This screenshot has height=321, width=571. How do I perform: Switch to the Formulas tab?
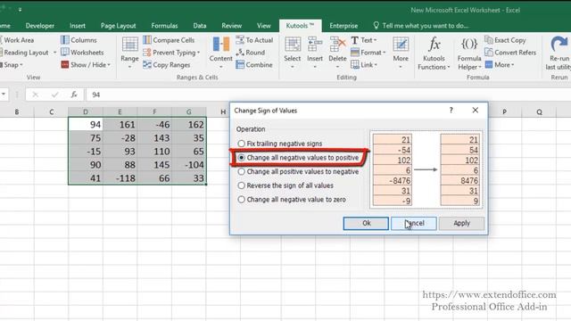tap(164, 26)
